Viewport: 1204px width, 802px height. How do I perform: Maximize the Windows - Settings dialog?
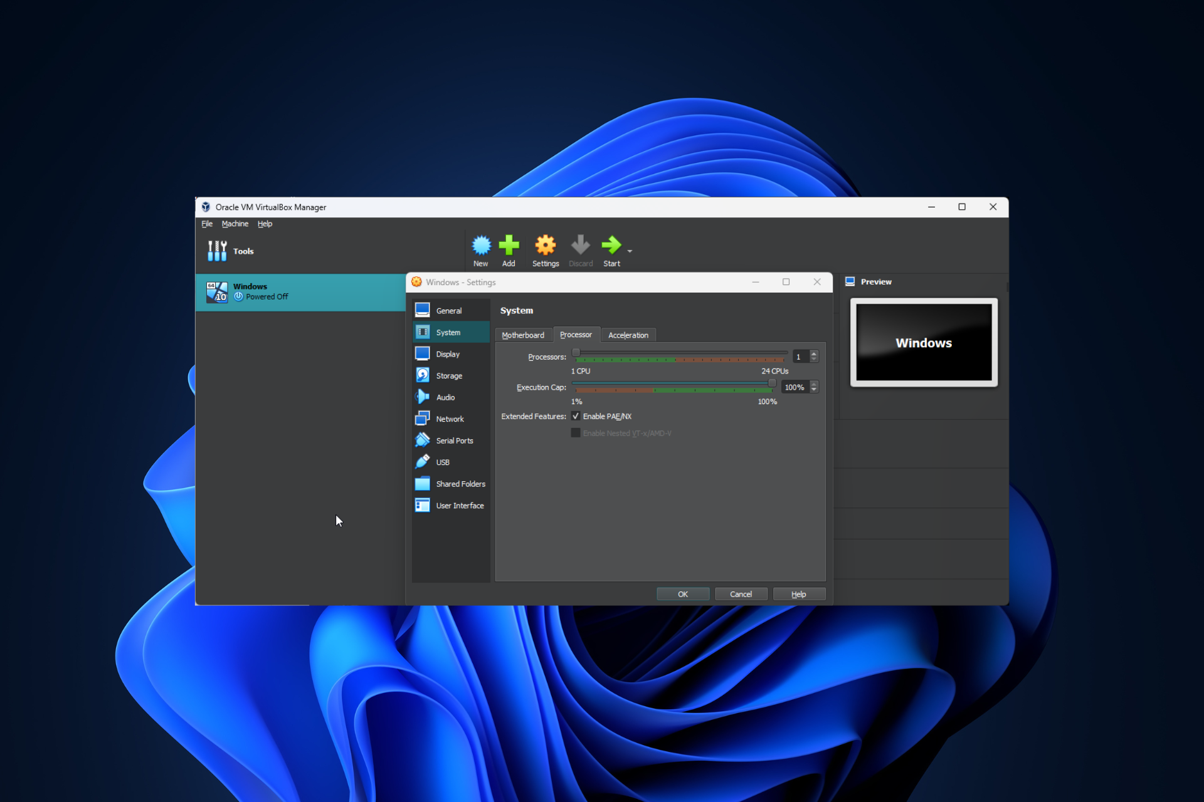786,282
